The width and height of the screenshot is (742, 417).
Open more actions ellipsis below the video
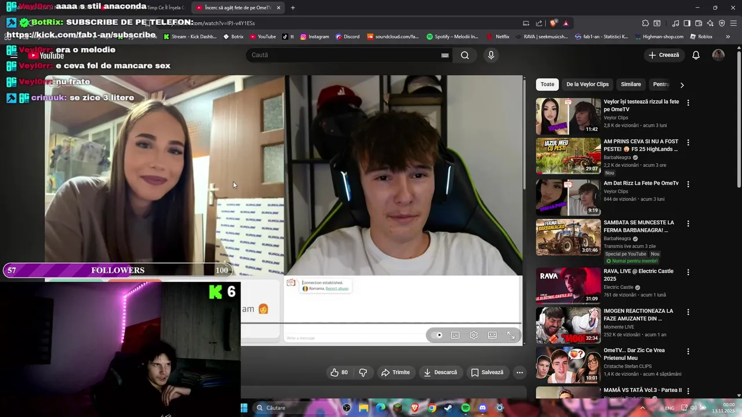click(520, 372)
